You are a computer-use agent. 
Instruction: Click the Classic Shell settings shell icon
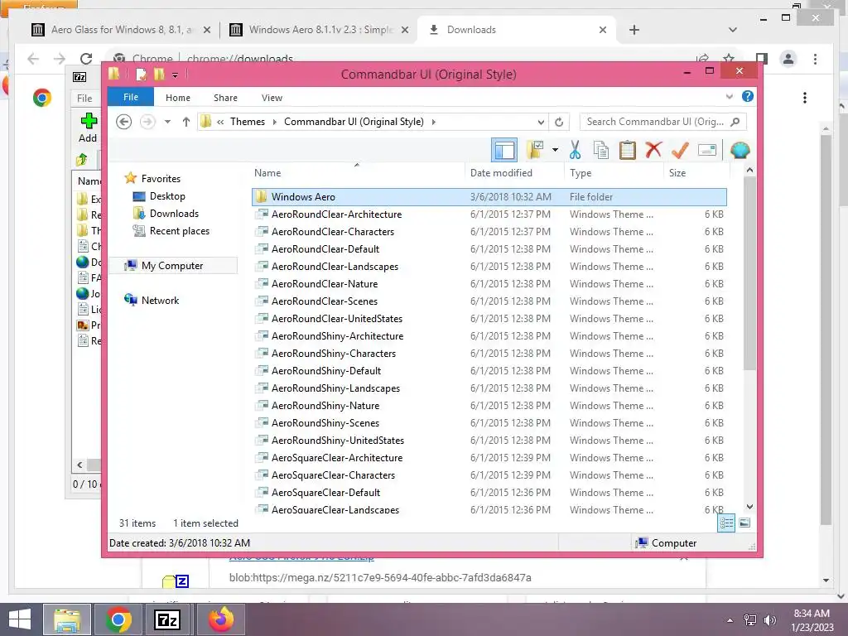(740, 150)
